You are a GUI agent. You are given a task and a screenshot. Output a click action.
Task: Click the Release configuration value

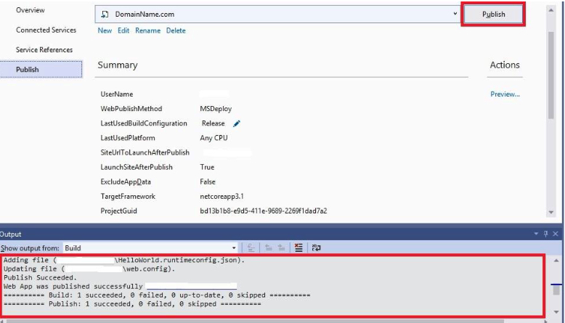coord(213,123)
